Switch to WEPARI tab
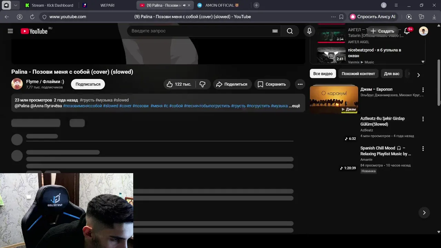 pos(107,5)
